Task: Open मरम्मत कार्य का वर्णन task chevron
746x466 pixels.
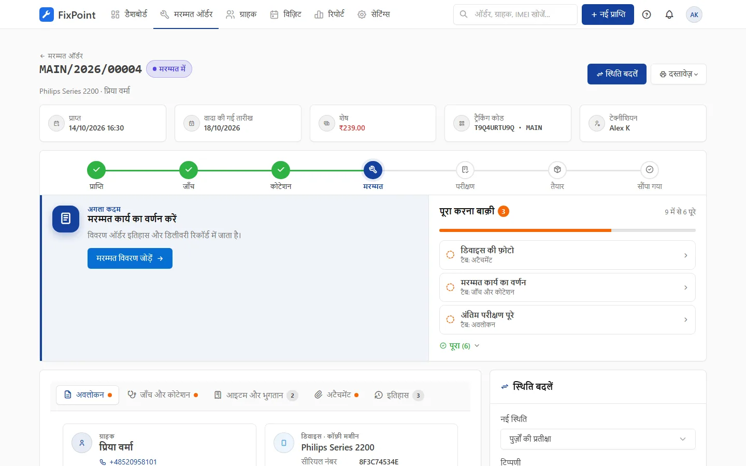Action: coord(685,287)
